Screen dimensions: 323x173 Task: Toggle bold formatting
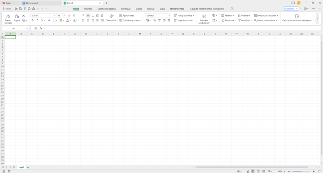pos(32,20)
